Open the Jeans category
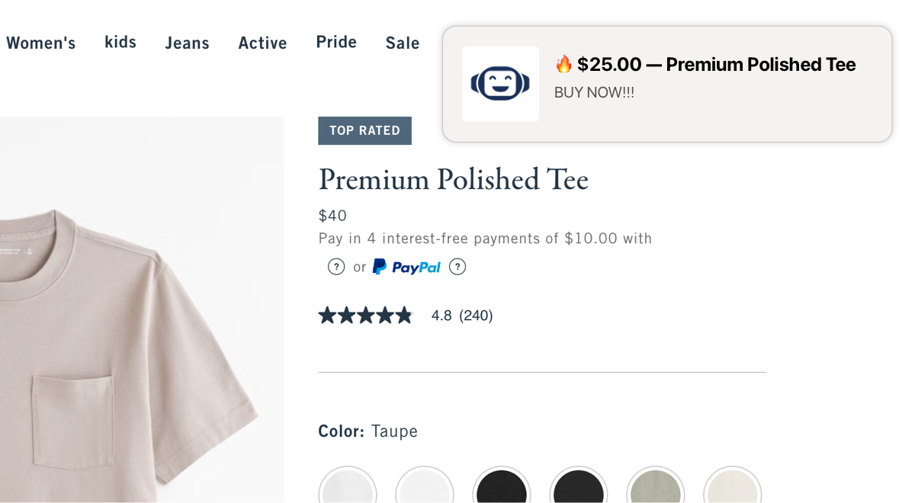 pyautogui.click(x=187, y=43)
